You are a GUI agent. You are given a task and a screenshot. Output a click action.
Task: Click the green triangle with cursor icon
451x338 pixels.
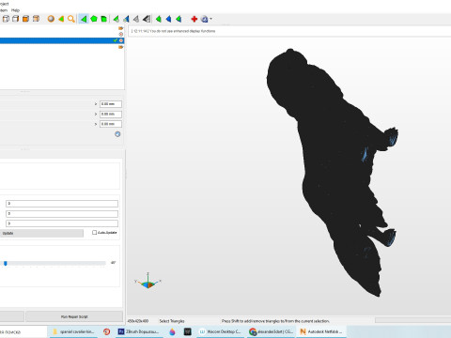point(117,19)
